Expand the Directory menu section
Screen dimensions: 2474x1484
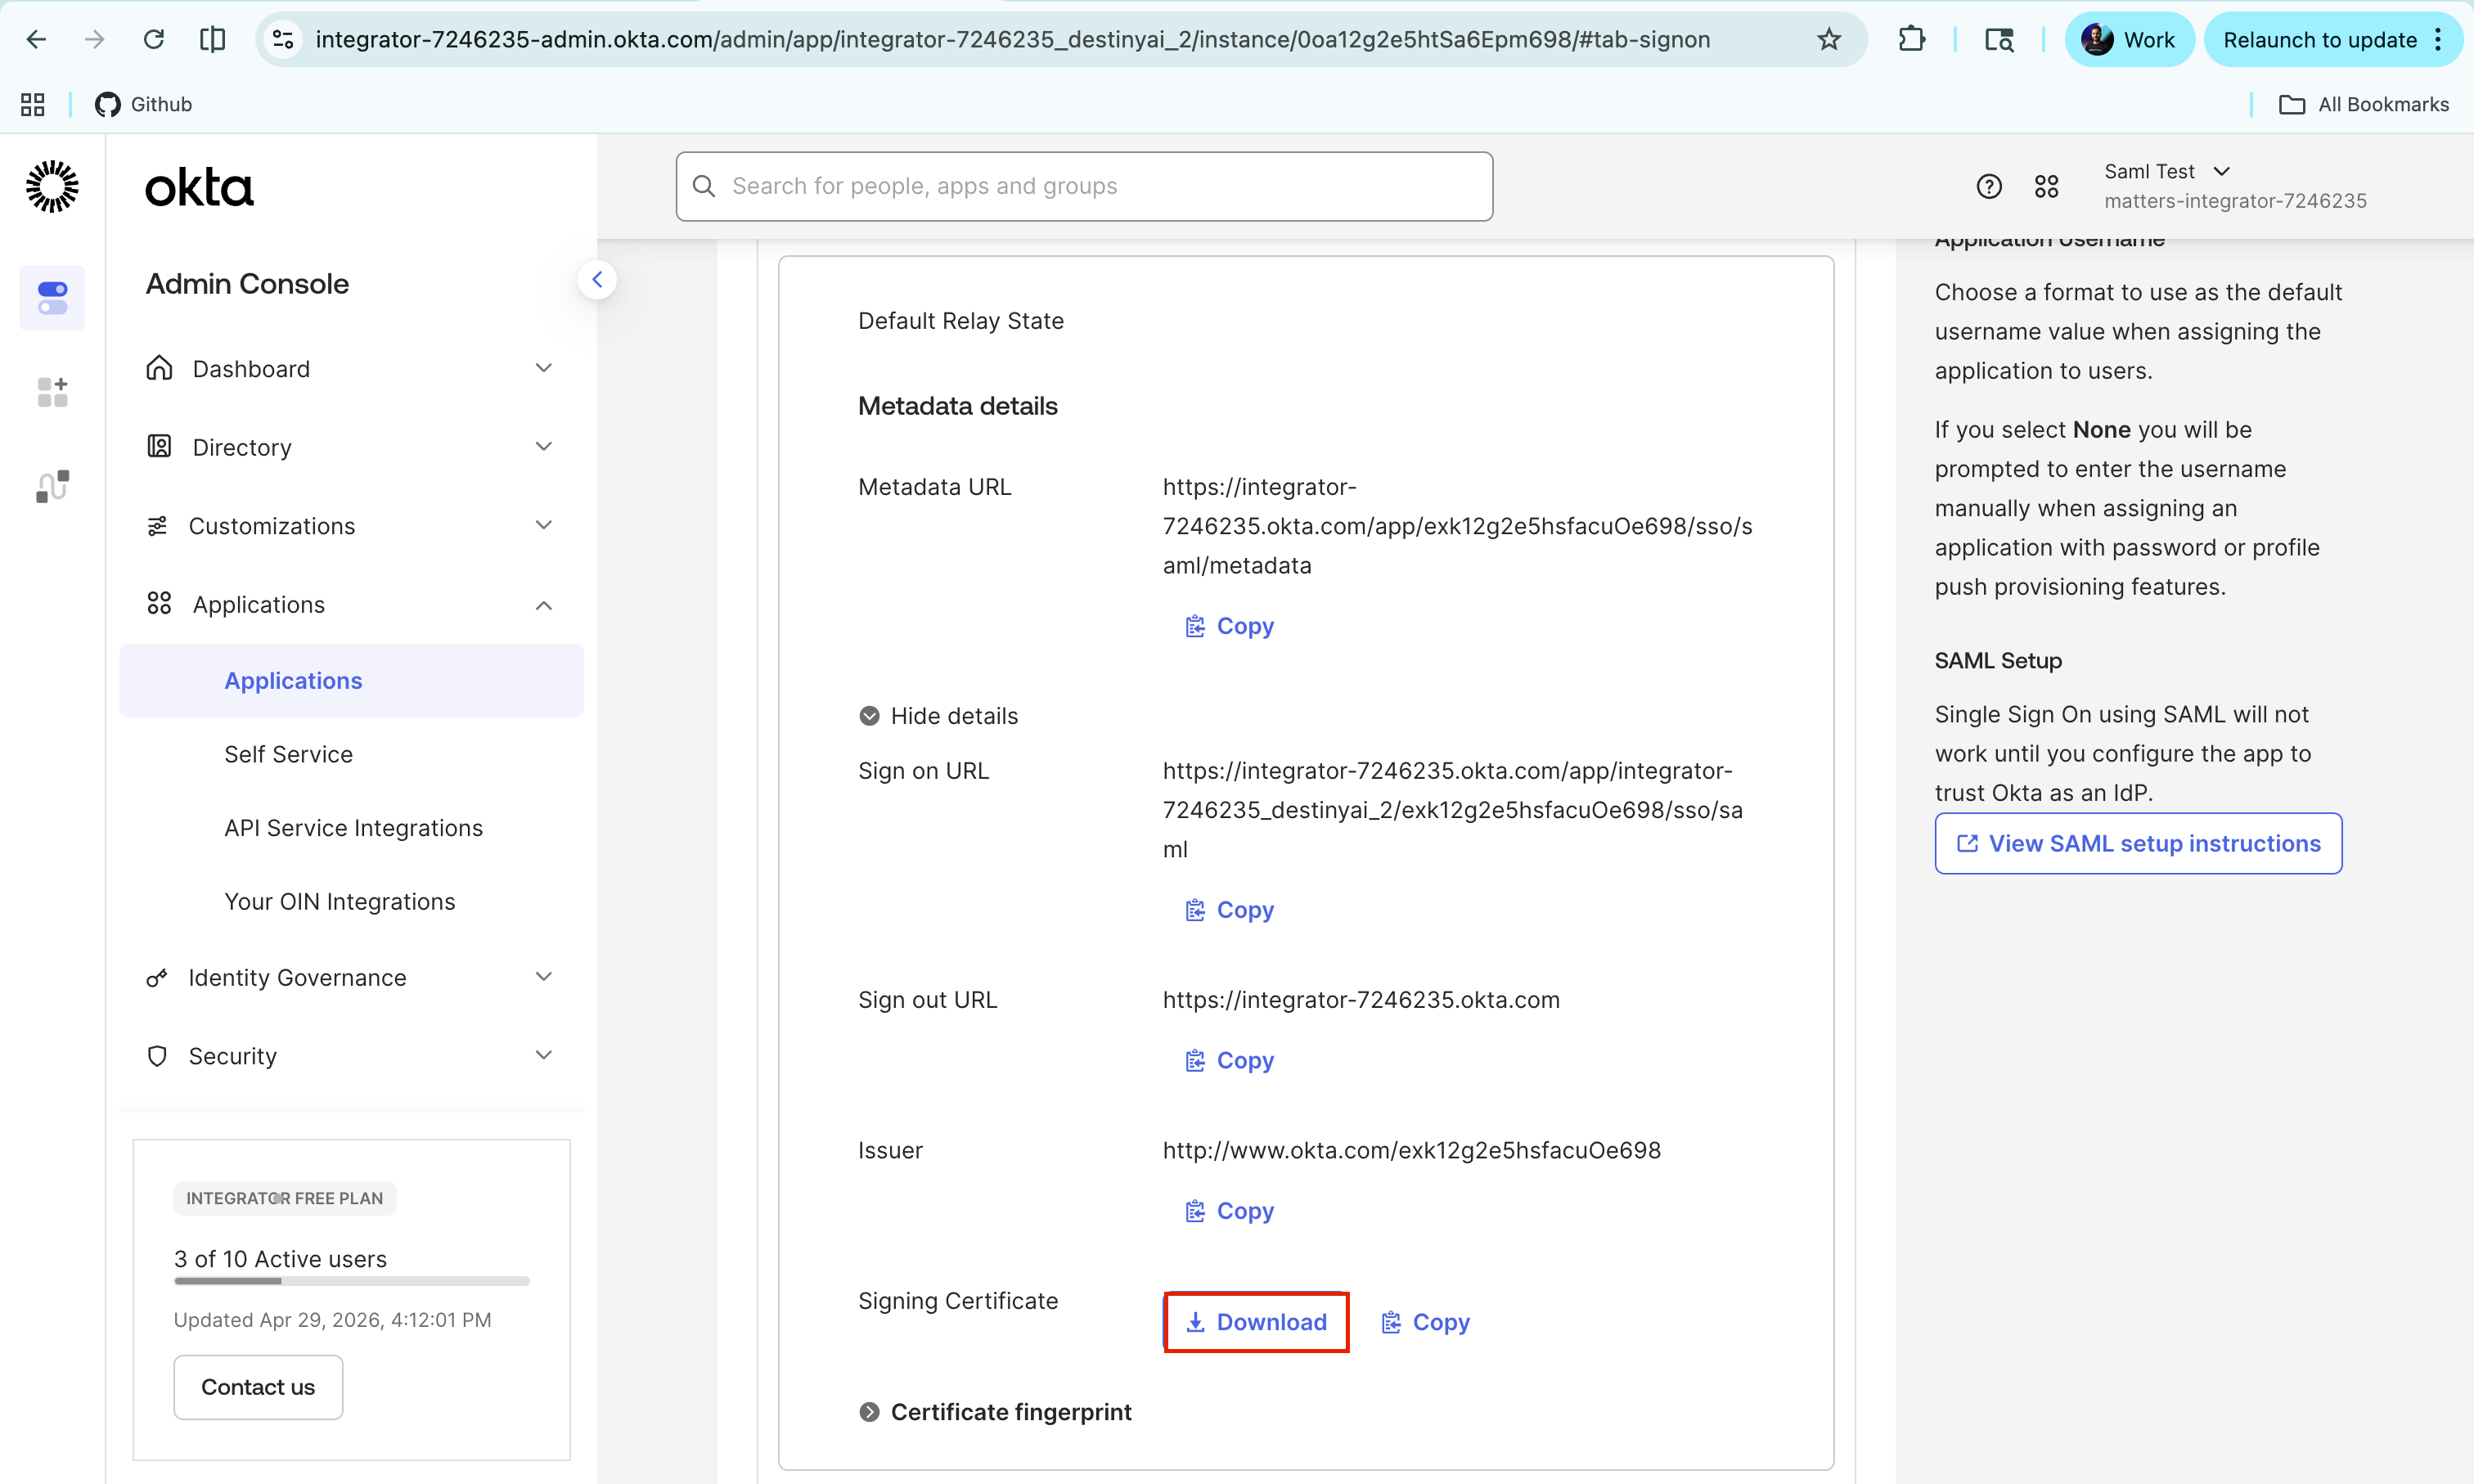tap(351, 447)
